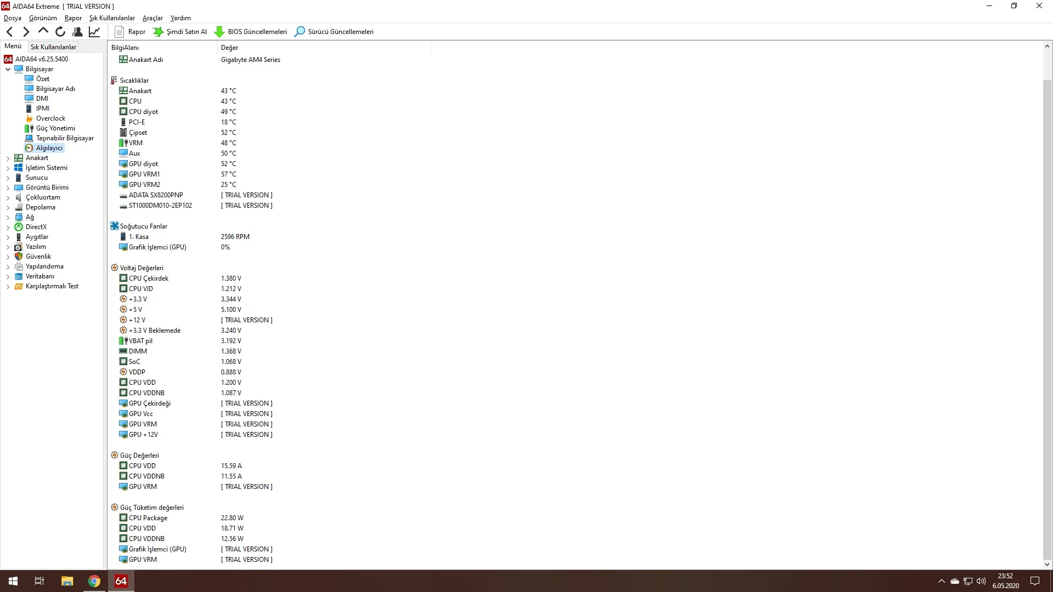Click Şimdi Satın Al buy button
The image size is (1053, 592).
point(180,32)
